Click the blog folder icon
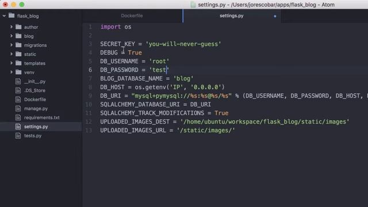The width and height of the screenshot is (368, 207). [x=18, y=36]
